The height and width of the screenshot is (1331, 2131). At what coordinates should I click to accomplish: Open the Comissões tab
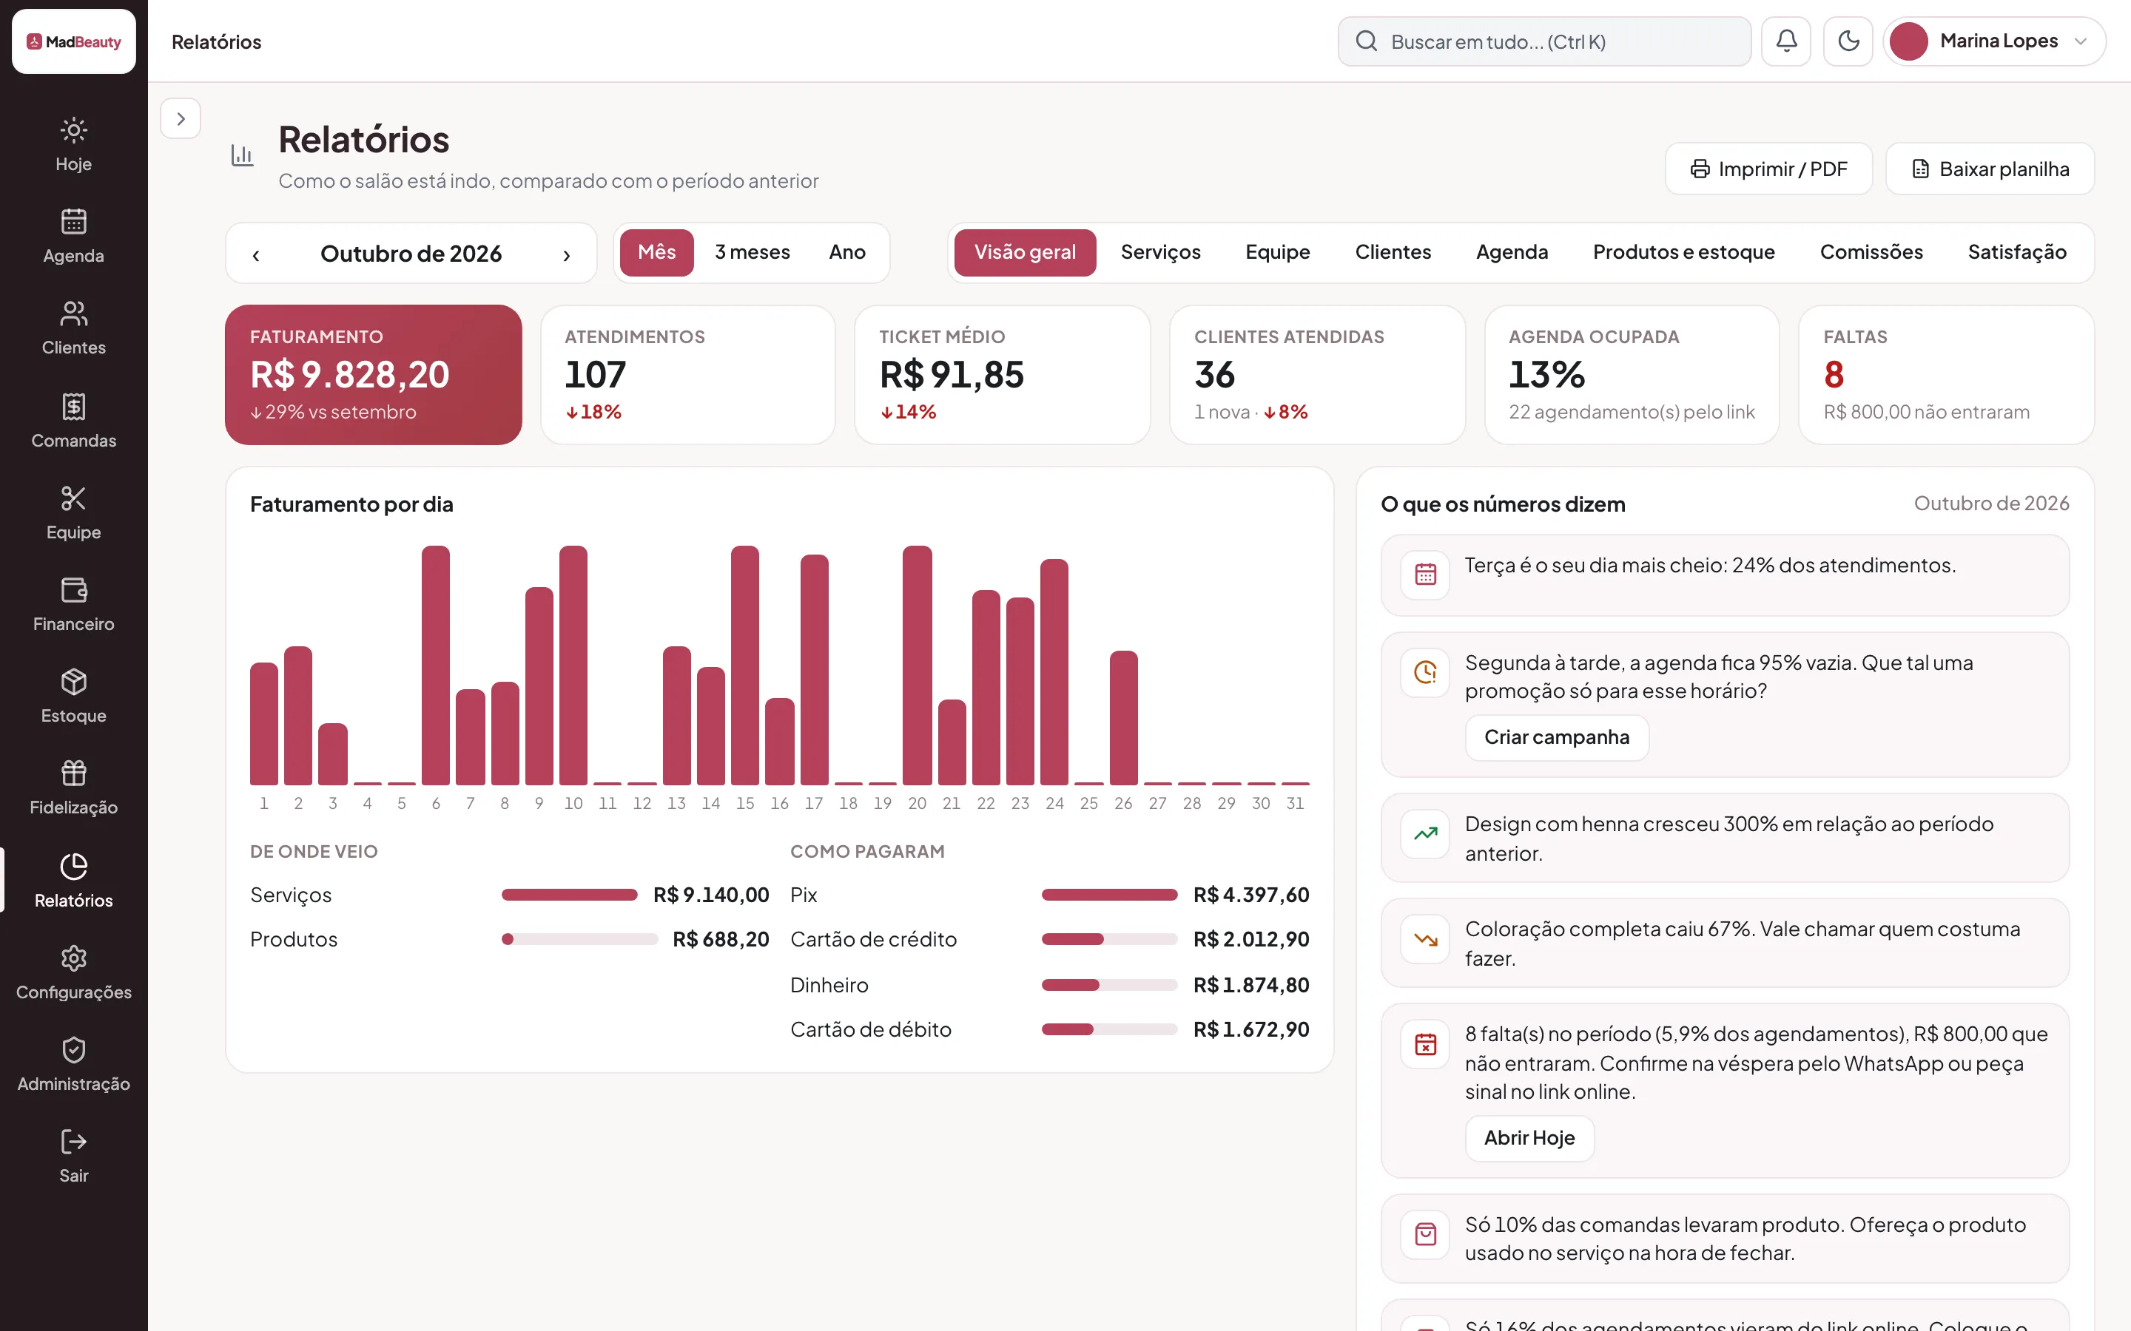[1871, 253]
